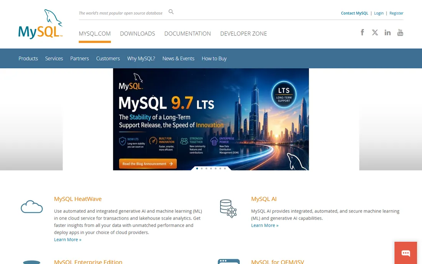Image resolution: width=422 pixels, height=264 pixels.
Task: Open the Partners menu
Action: pos(79,58)
